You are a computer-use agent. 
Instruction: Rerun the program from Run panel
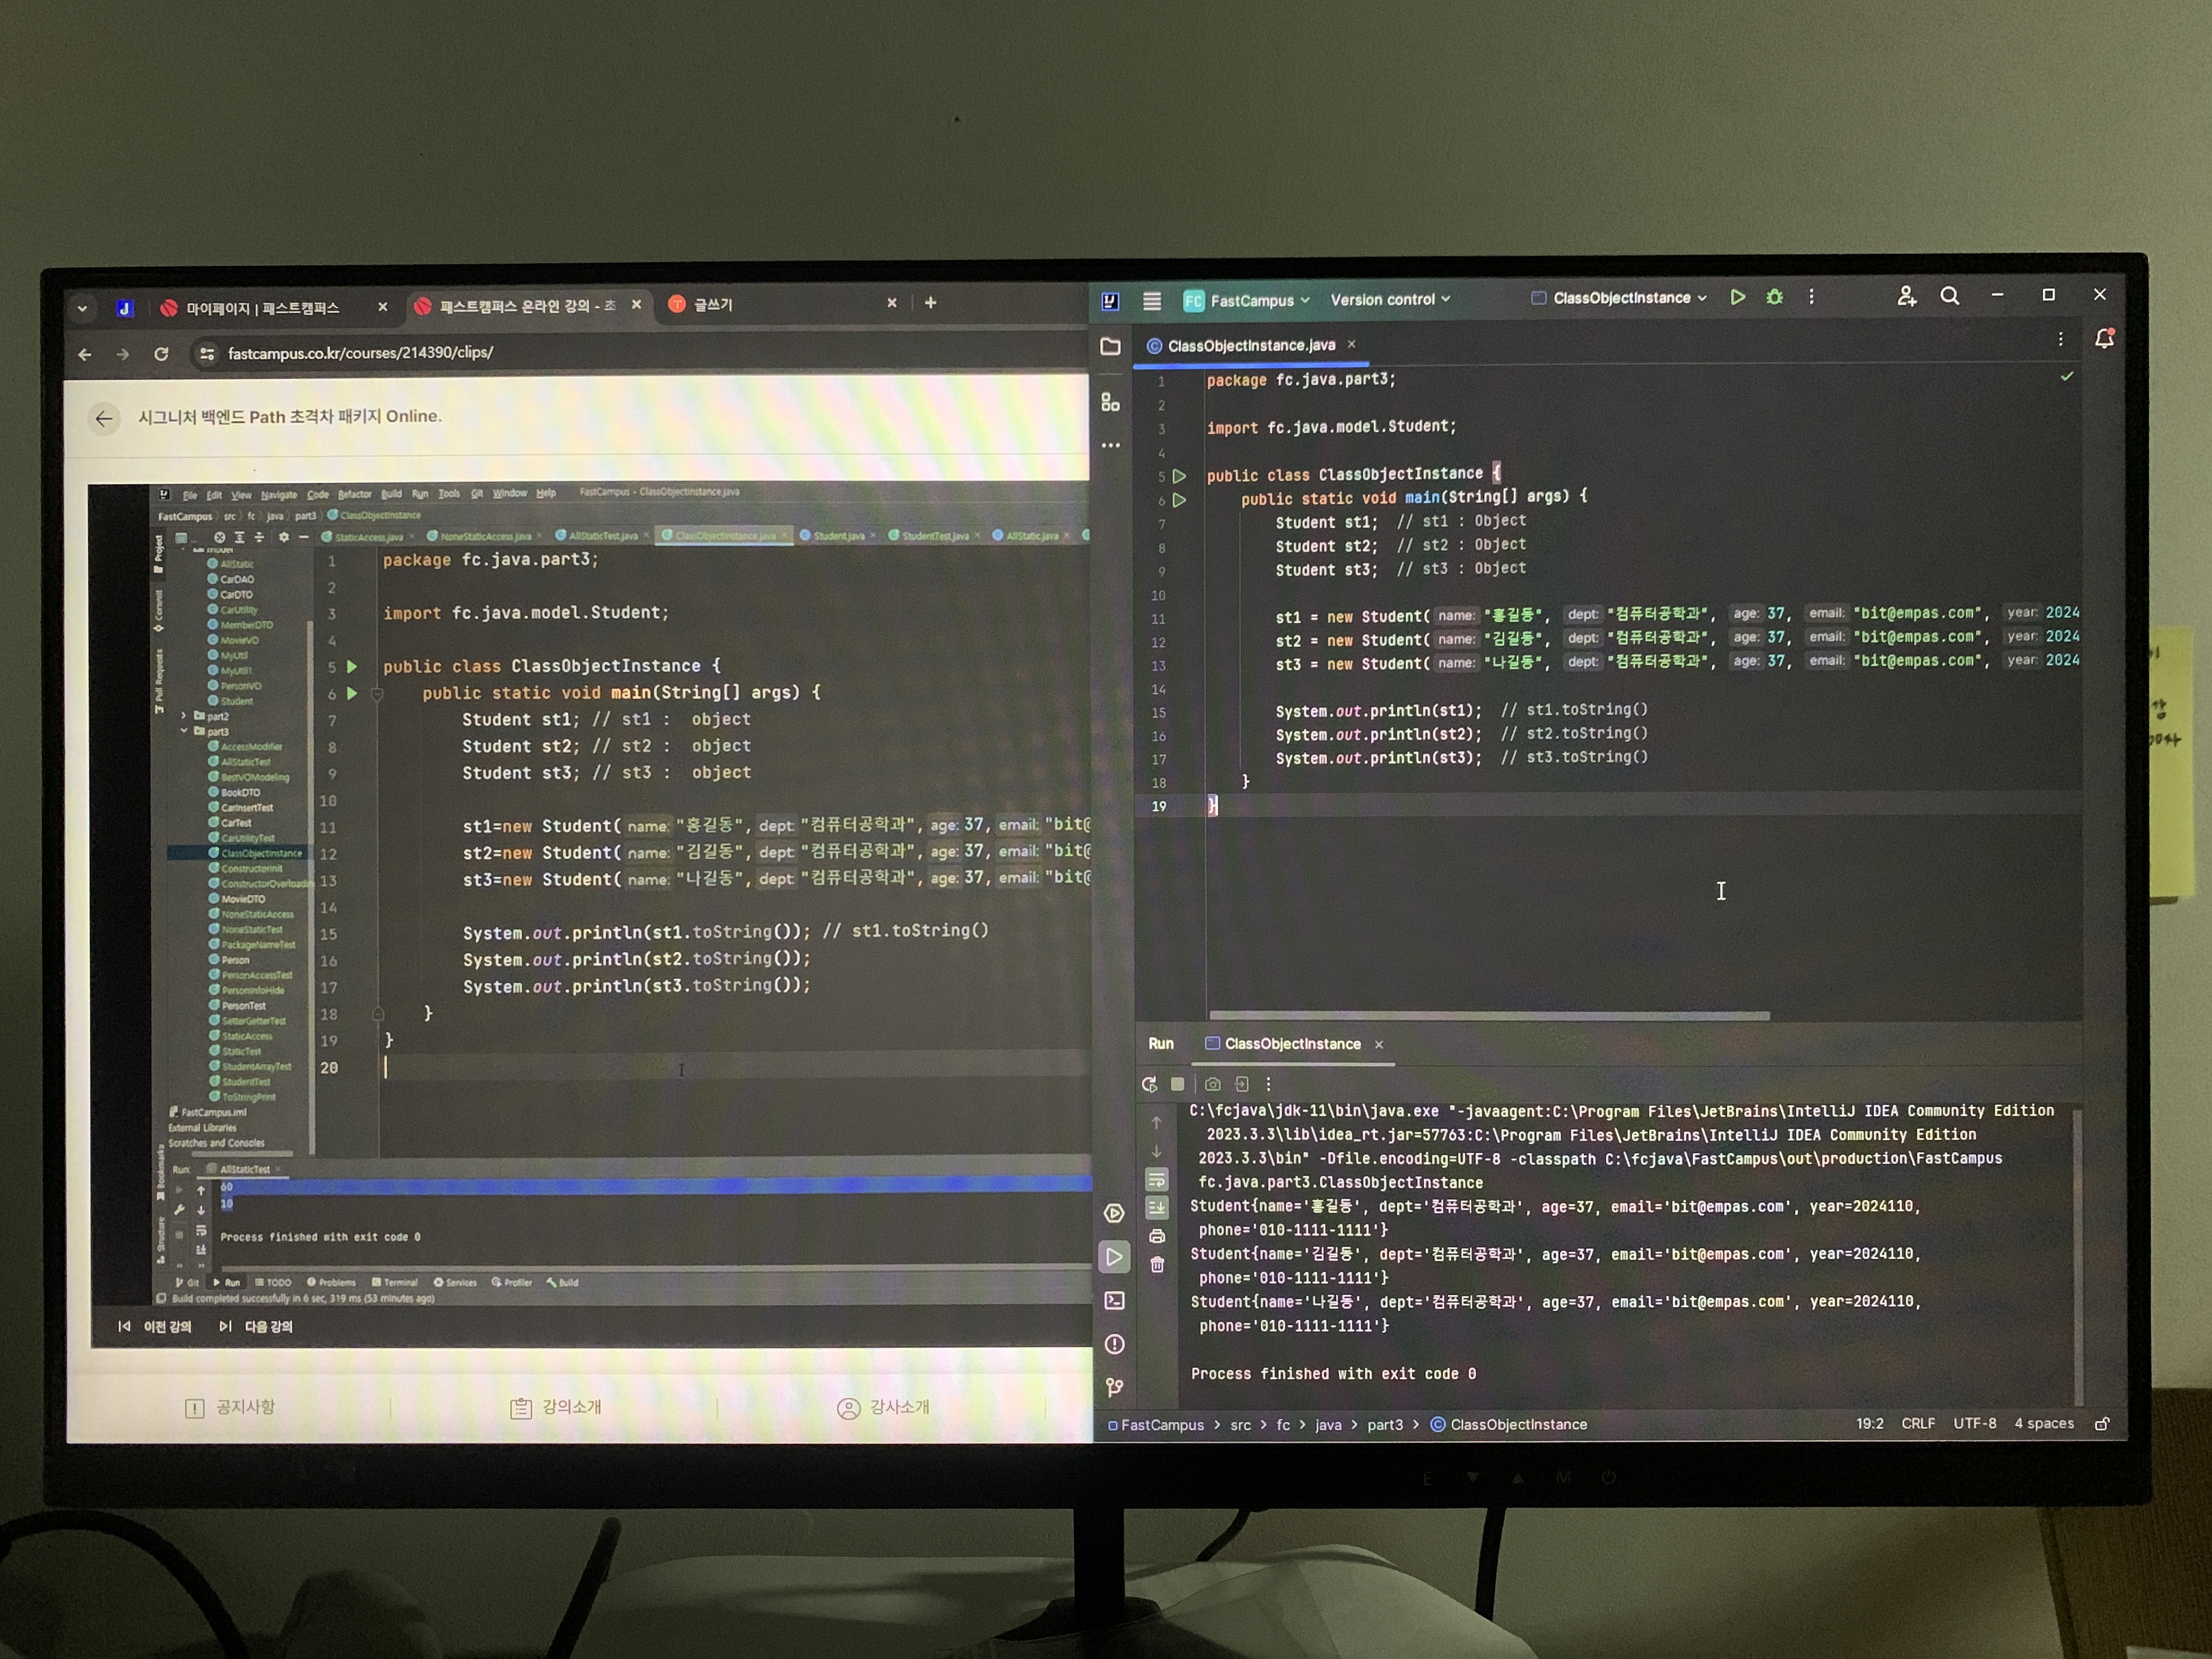point(1149,1084)
